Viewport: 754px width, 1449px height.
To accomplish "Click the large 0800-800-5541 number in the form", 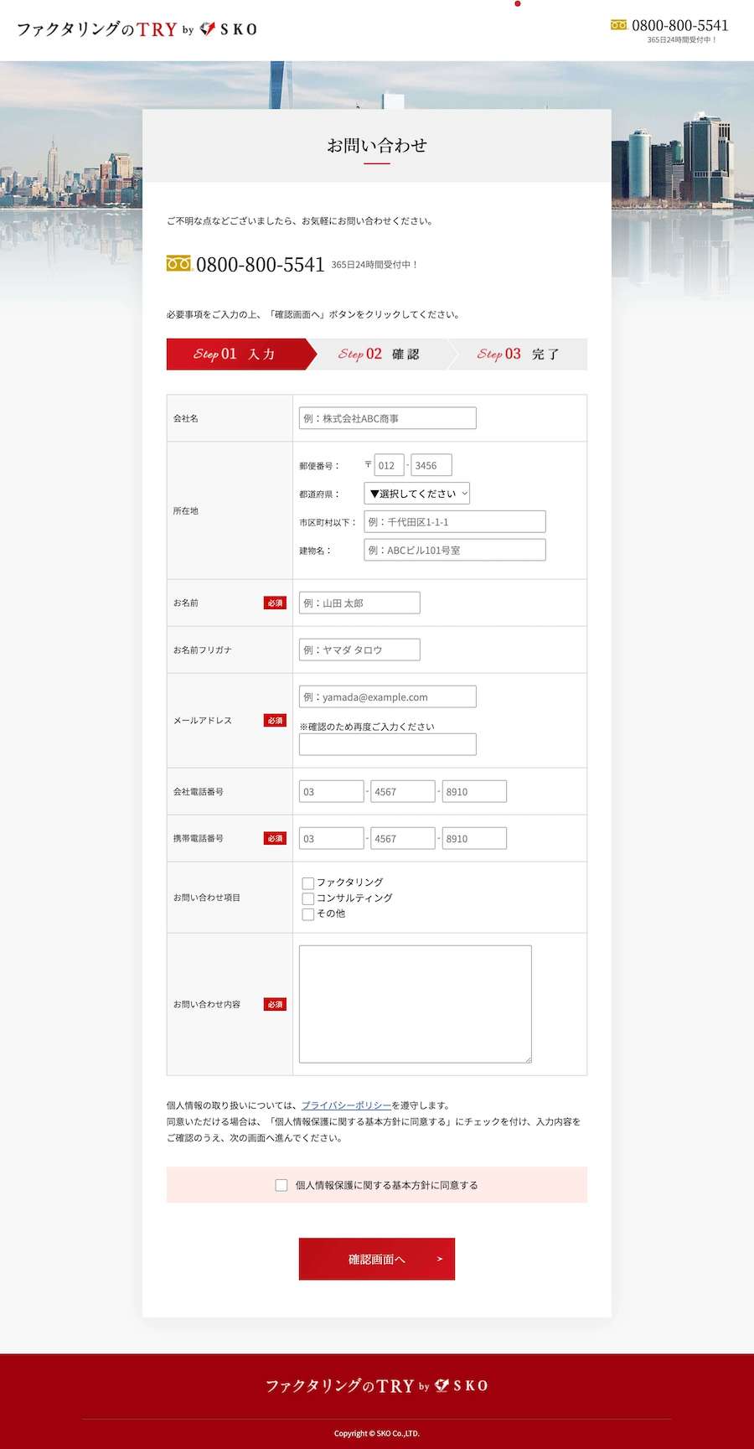I will (x=260, y=265).
